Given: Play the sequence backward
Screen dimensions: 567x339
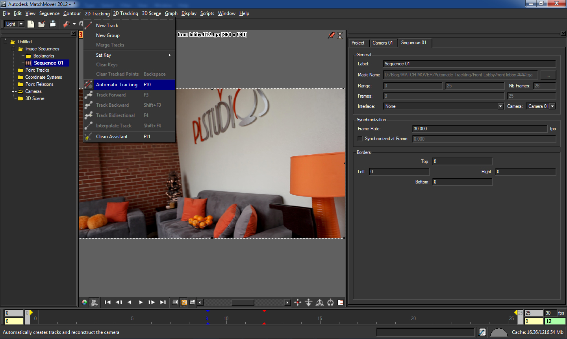Looking at the screenshot, I should [130, 302].
